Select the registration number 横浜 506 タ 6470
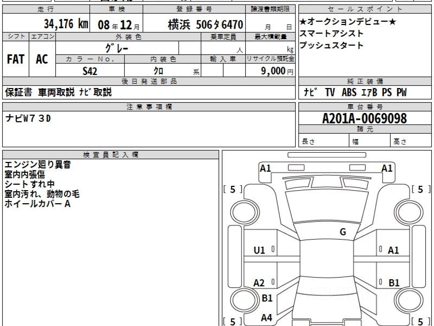 click(205, 25)
